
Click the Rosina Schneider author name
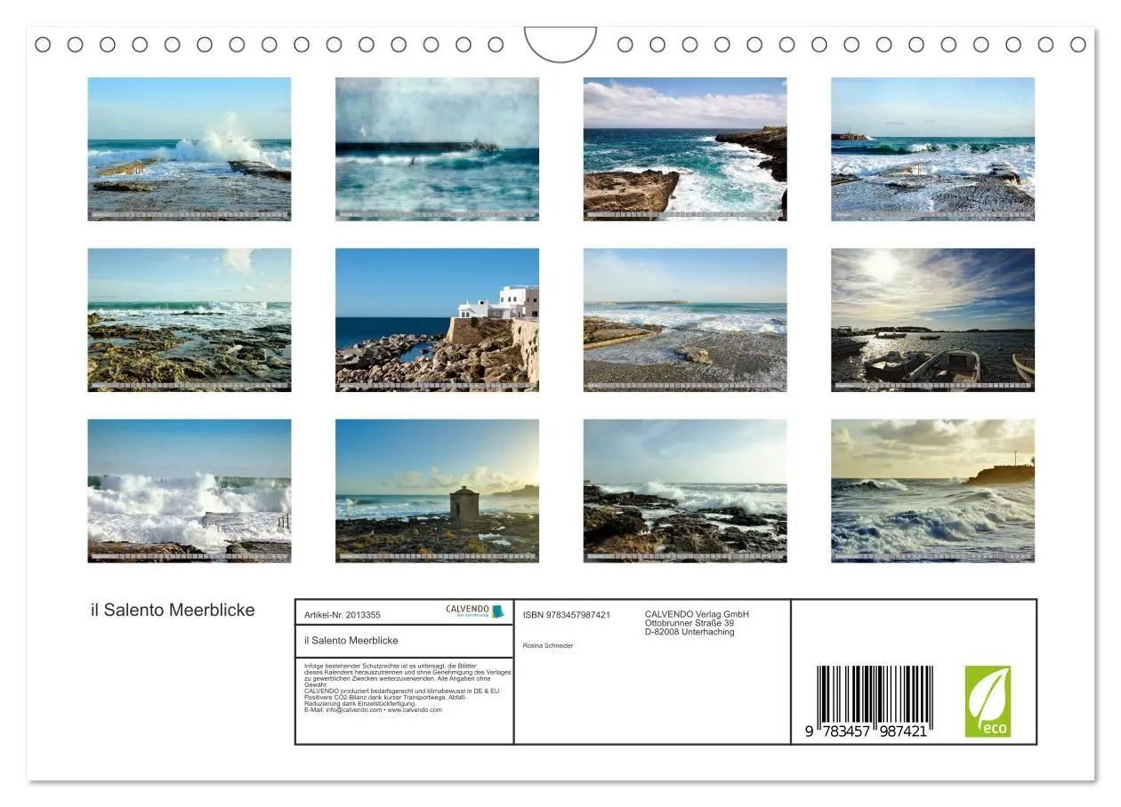548,645
